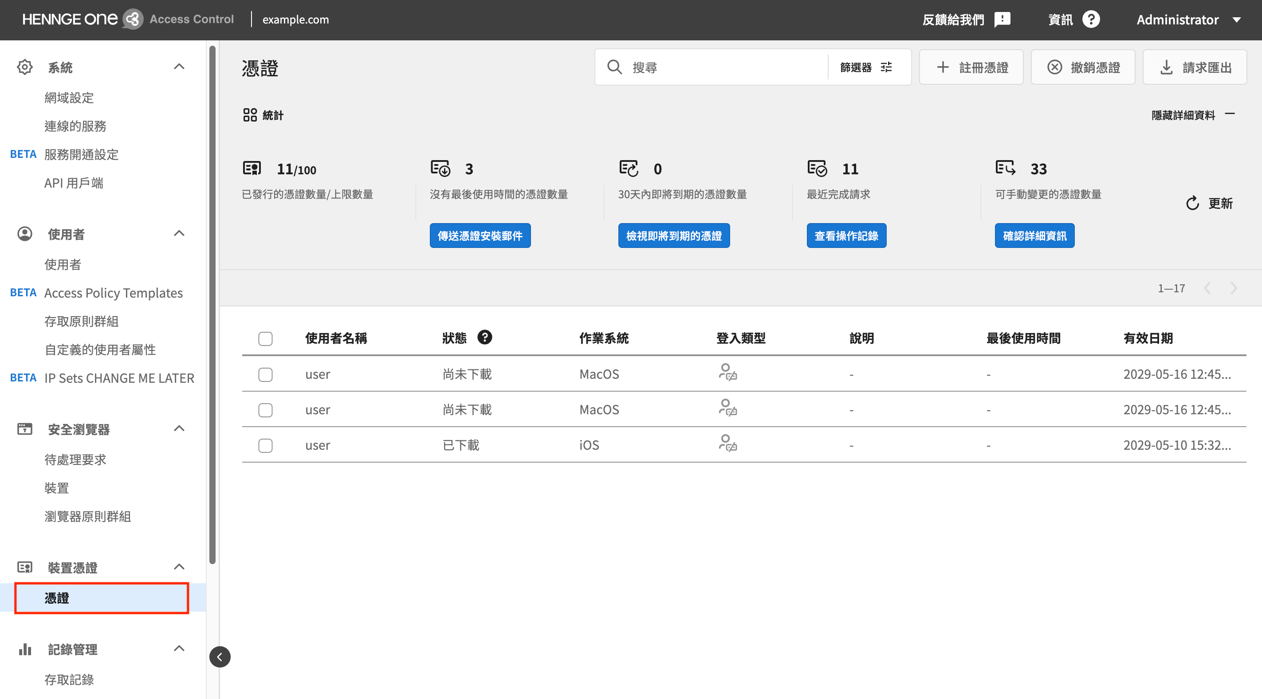Open 存取記錄 in sidebar
The width and height of the screenshot is (1262, 699).
tap(69, 679)
